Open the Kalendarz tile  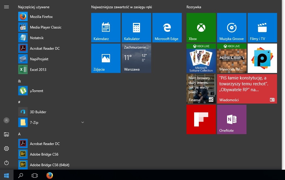click(x=106, y=28)
